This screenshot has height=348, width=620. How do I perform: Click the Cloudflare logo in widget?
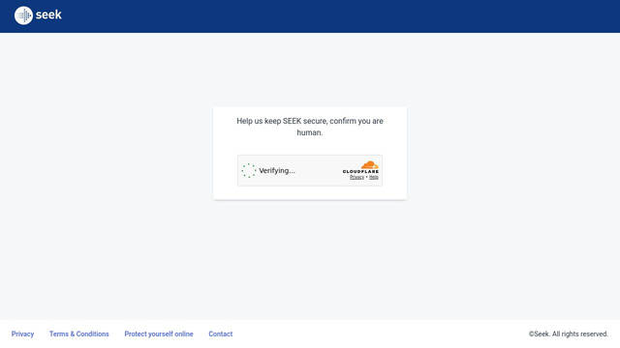coord(360,167)
